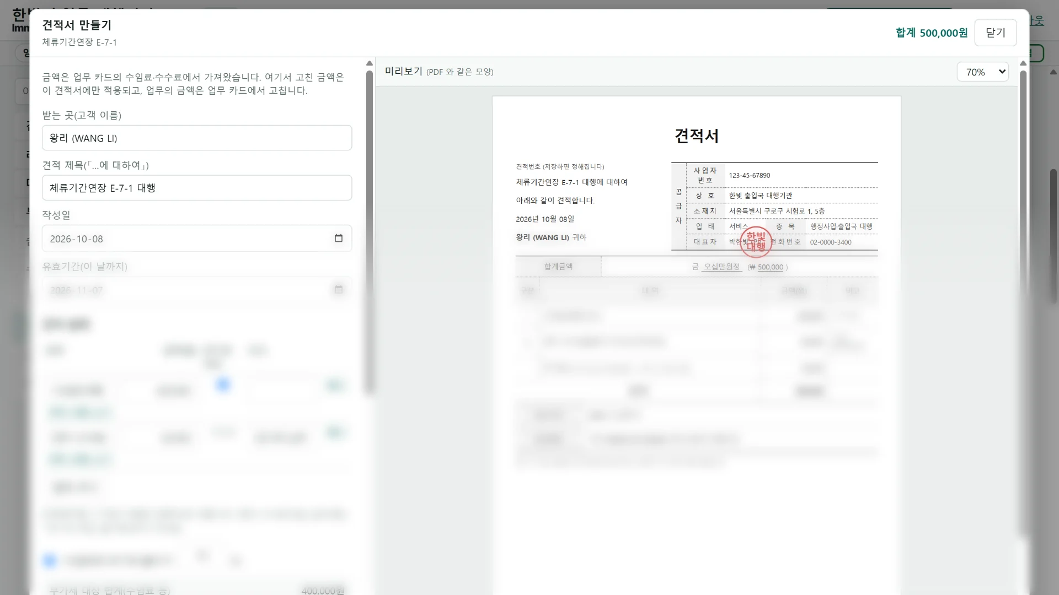This screenshot has width=1059, height=595.
Task: Edit the customer name field 왕리 (WANG LI)
Action: point(197,138)
